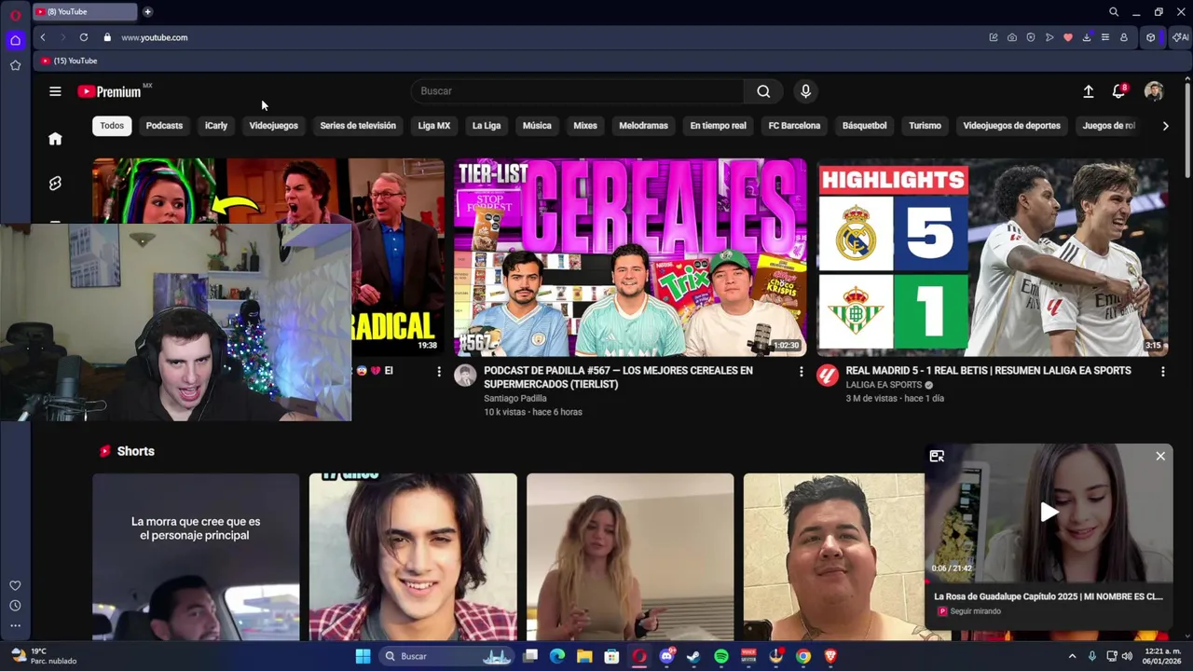Open LALIGA EA SPORTS channel link
Image resolution: width=1193 pixels, height=671 pixels.
pyautogui.click(x=884, y=385)
